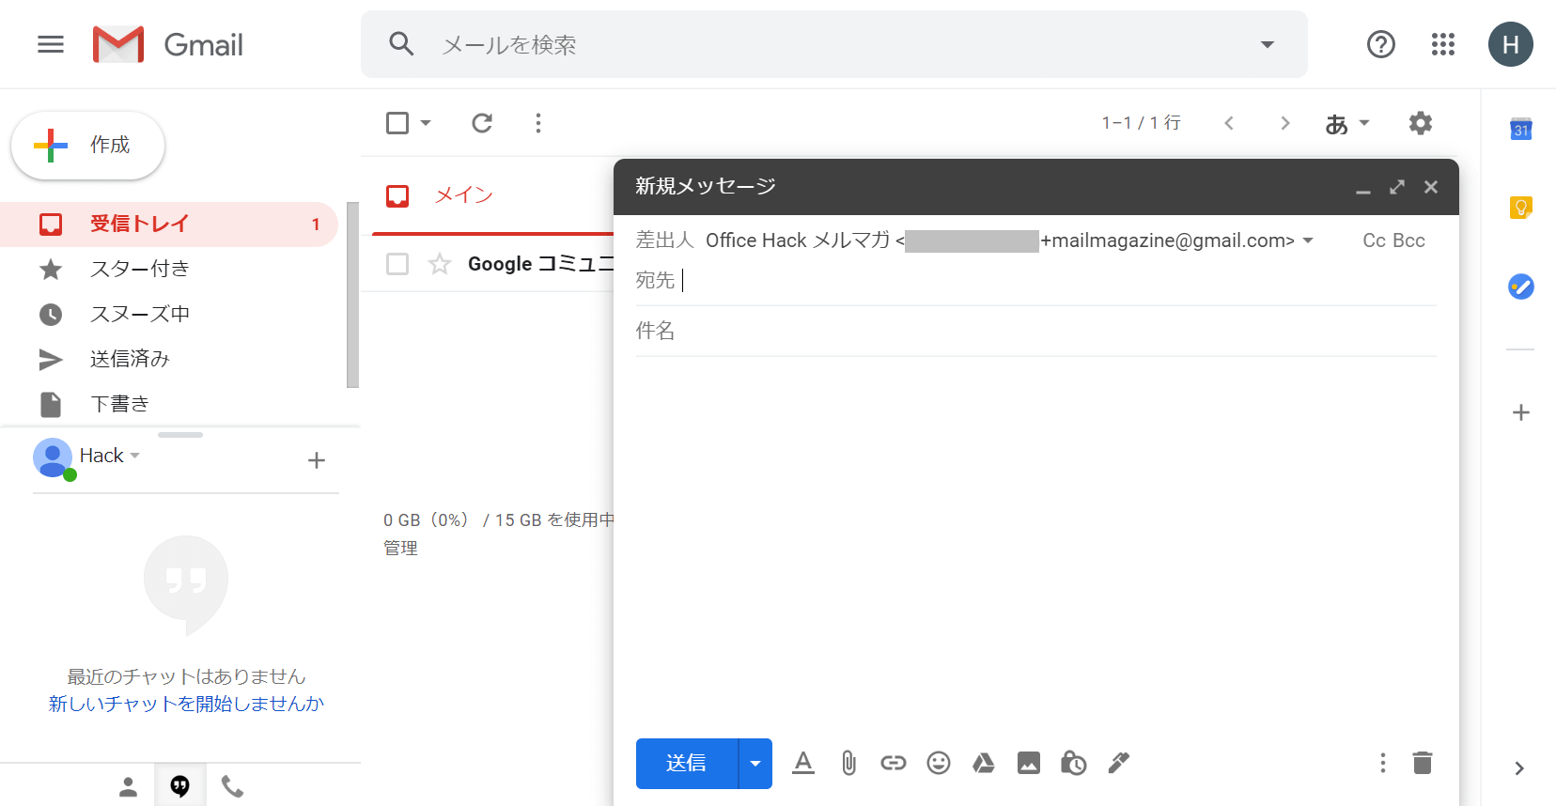Select the 受信トレイ folder
1556x806 pixels.
click(169, 225)
